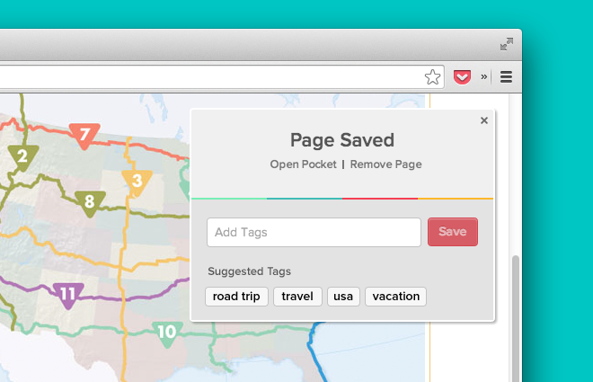Image resolution: width=593 pixels, height=382 pixels.
Task: Add the suggested tag usa
Action: pos(343,297)
